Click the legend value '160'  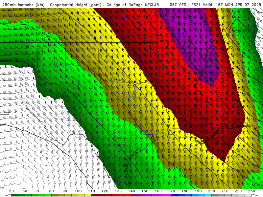158,191
